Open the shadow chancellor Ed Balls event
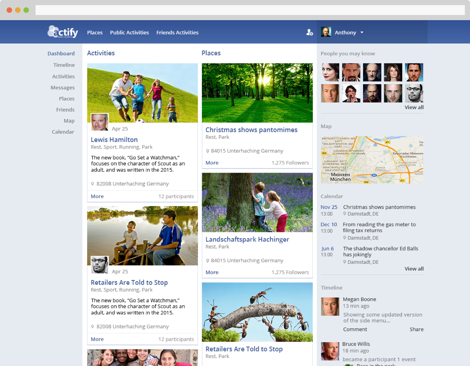470x366 pixels. click(381, 251)
